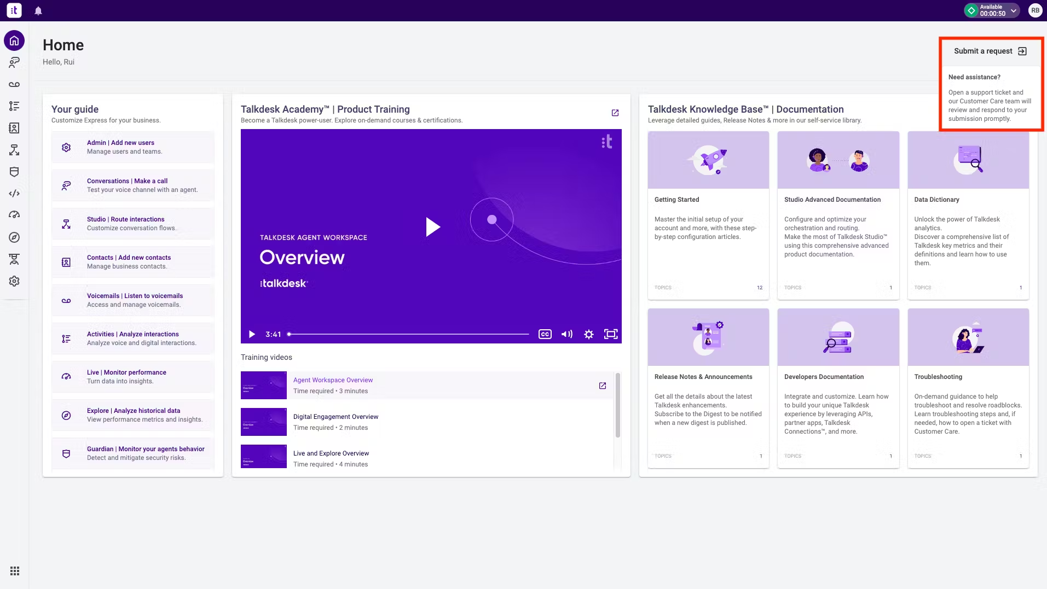1047x589 pixels.
Task: Open video settings gear
Action: pos(589,334)
